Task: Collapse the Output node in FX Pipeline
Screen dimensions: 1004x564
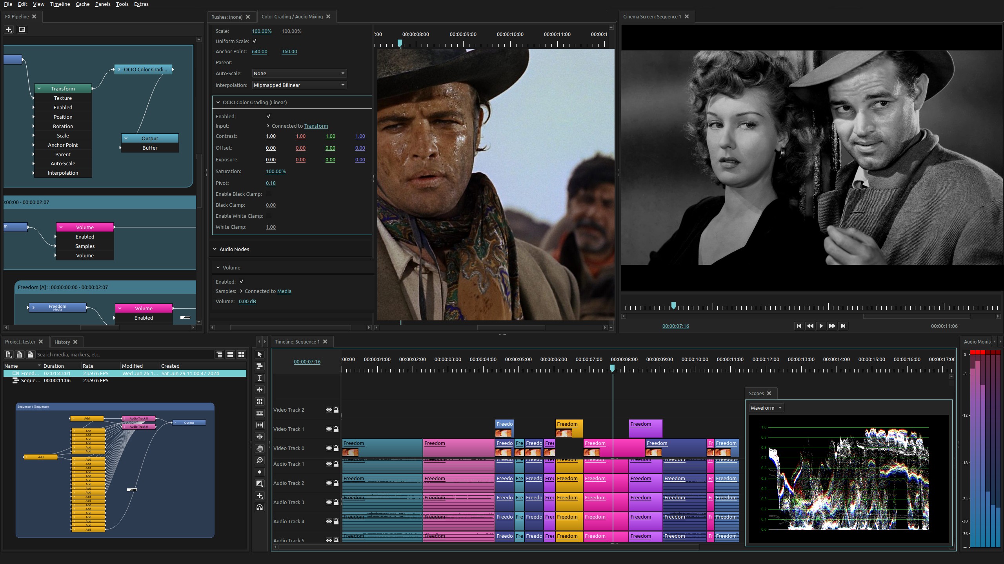Action: (126, 138)
